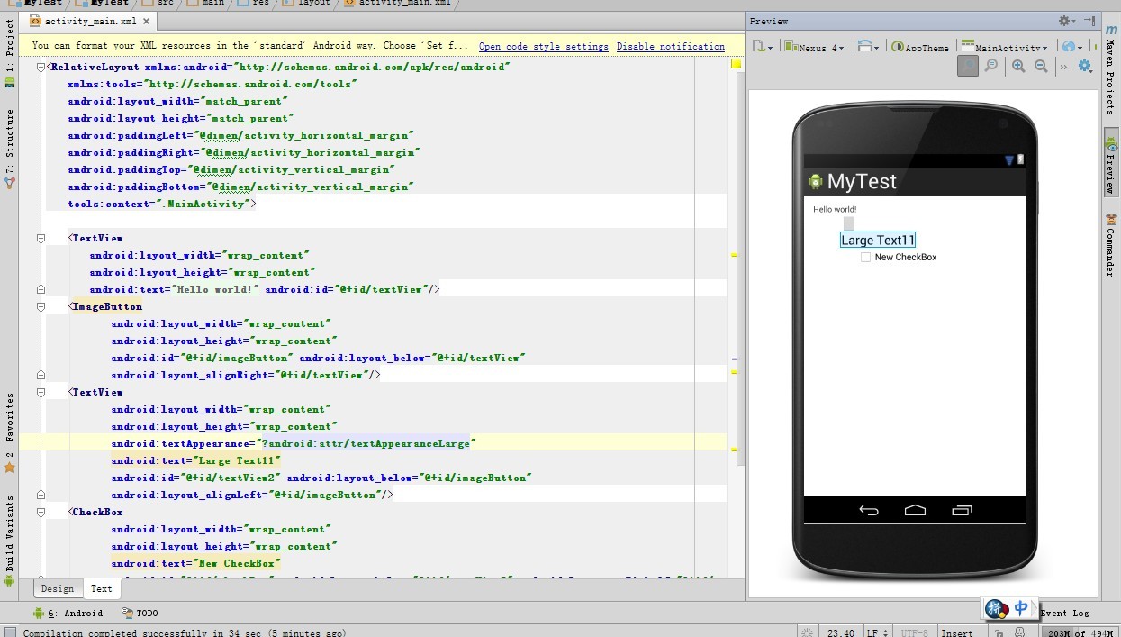Click the Large Text11 view in the preview

pos(878,240)
